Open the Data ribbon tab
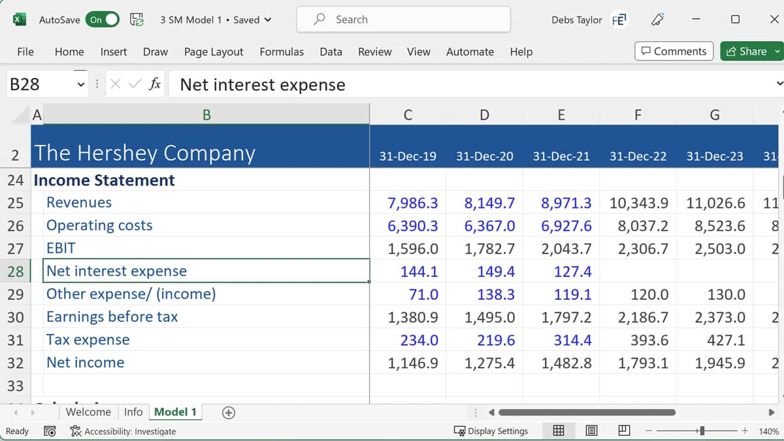Screen dimensions: 784x441 click(x=331, y=52)
